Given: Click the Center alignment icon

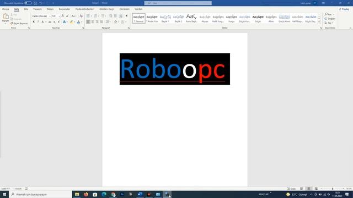Looking at the screenshot, I should click(x=93, y=22).
